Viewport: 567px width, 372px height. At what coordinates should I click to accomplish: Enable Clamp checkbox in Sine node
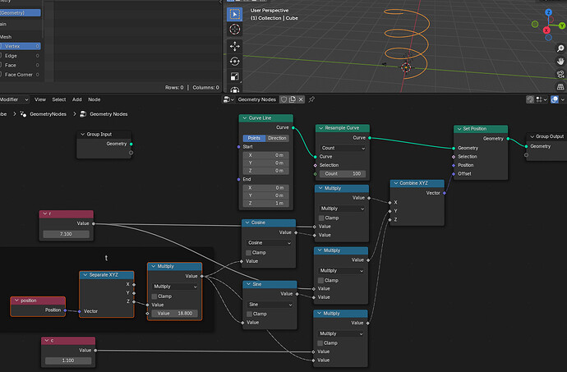point(250,315)
